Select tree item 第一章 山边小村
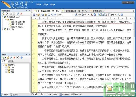136x97 pixels. pyautogui.click(x=18, y=22)
